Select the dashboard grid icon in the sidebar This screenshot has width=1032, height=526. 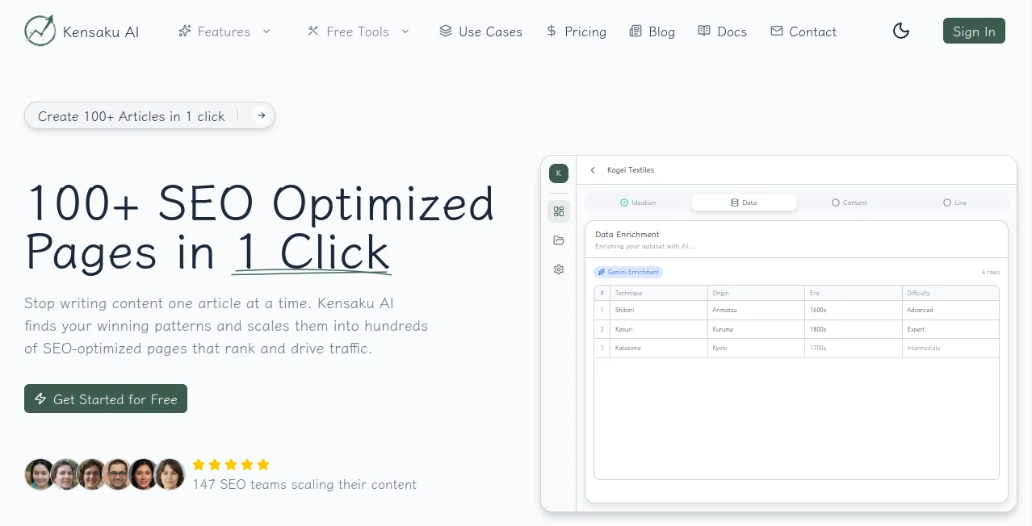coord(559,211)
